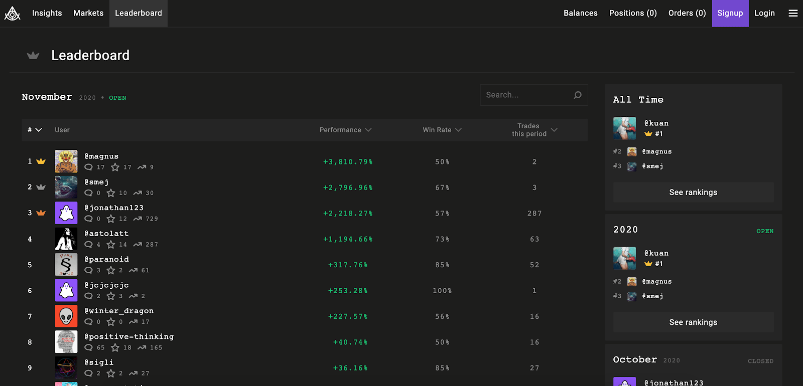This screenshot has height=386, width=803.
Task: Click the star icon under @jcjcjcjc
Action: 111,296
